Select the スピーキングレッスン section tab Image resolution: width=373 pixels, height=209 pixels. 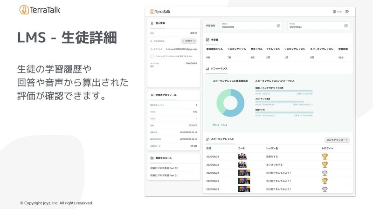click(x=220, y=139)
